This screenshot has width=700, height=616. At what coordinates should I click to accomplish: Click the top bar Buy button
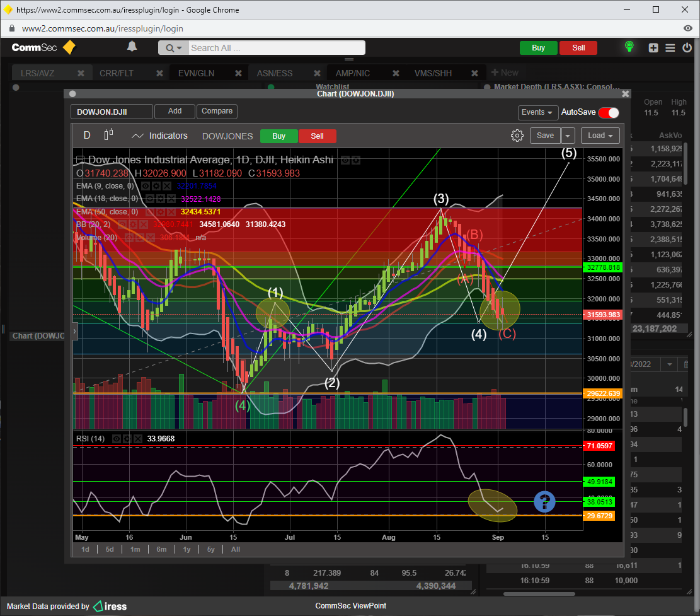point(539,48)
